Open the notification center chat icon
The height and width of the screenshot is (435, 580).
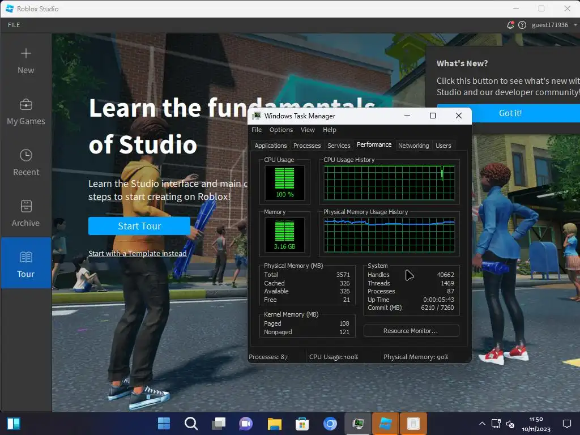click(x=567, y=424)
